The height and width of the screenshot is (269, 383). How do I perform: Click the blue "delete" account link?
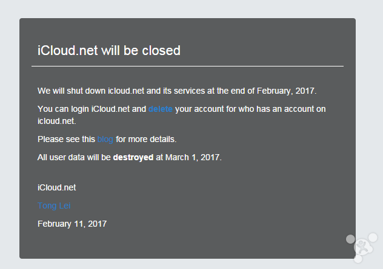tap(161, 109)
